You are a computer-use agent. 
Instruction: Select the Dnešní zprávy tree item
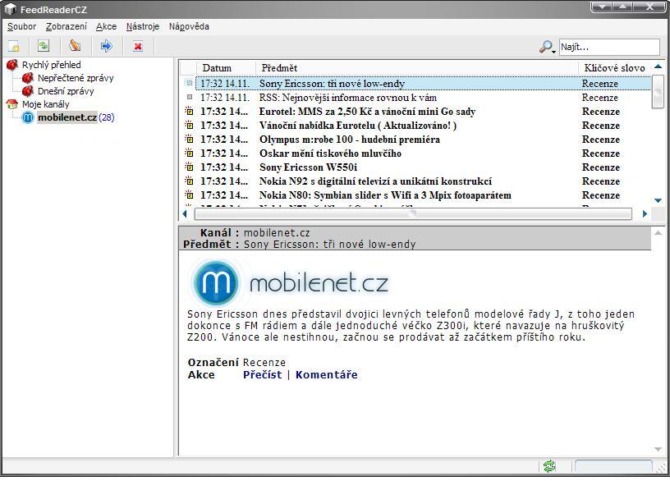70,91
